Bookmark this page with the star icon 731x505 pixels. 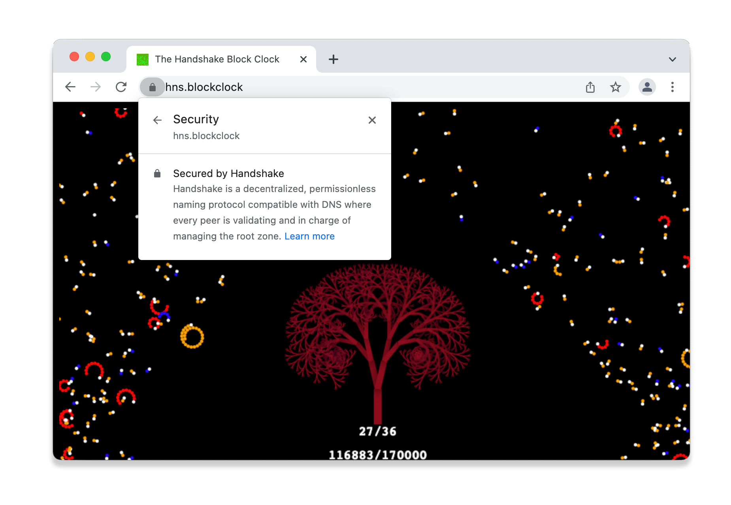point(615,87)
